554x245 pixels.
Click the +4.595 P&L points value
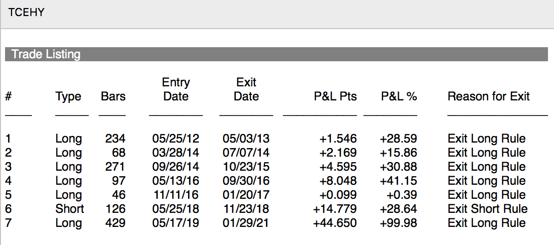[x=338, y=167]
